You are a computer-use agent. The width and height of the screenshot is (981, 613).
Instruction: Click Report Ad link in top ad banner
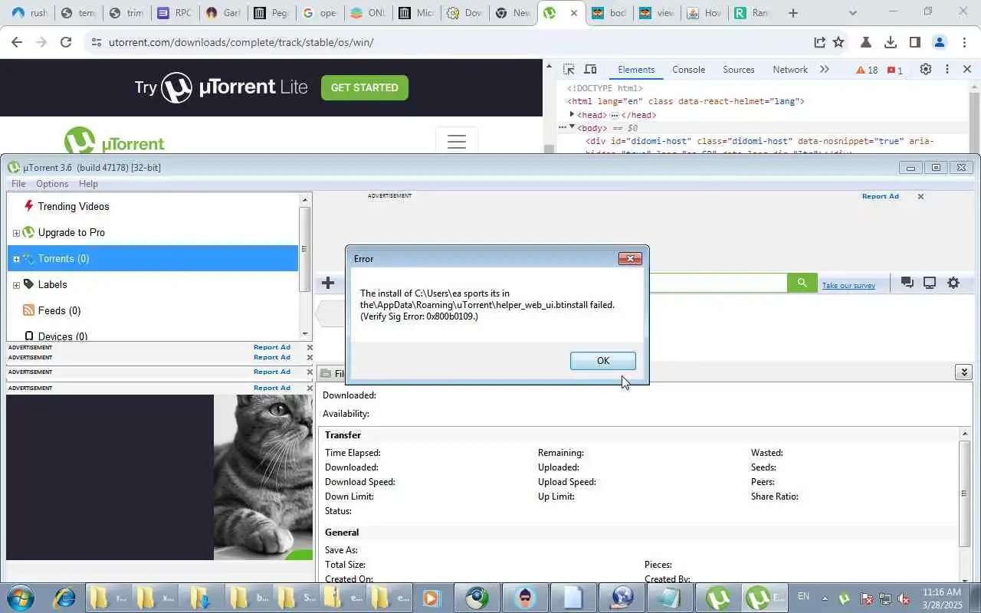[880, 196]
